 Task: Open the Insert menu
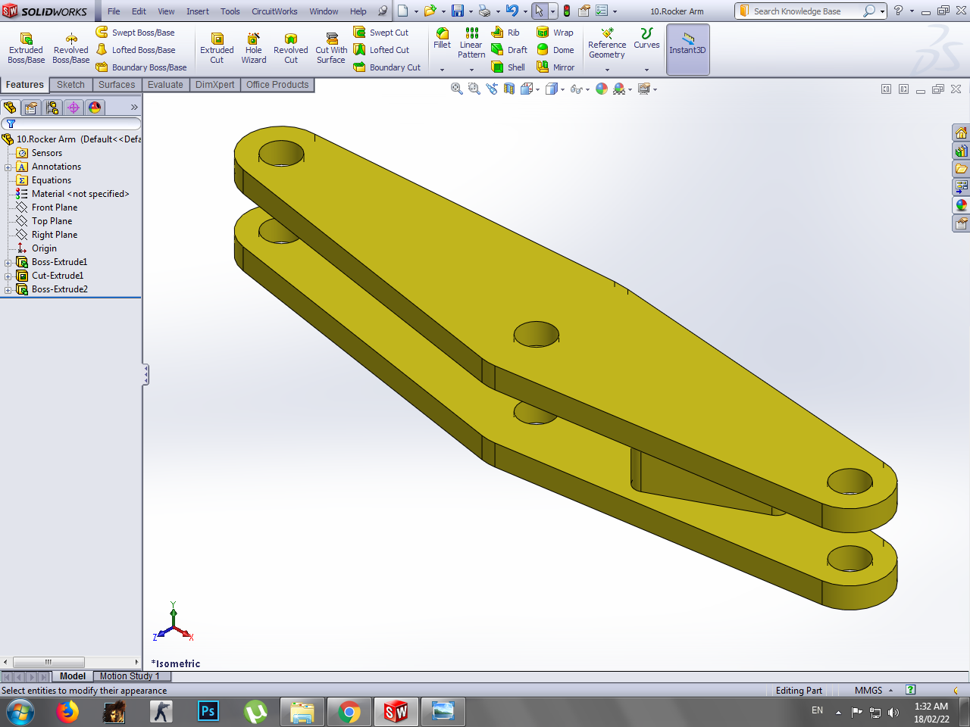[x=198, y=11]
